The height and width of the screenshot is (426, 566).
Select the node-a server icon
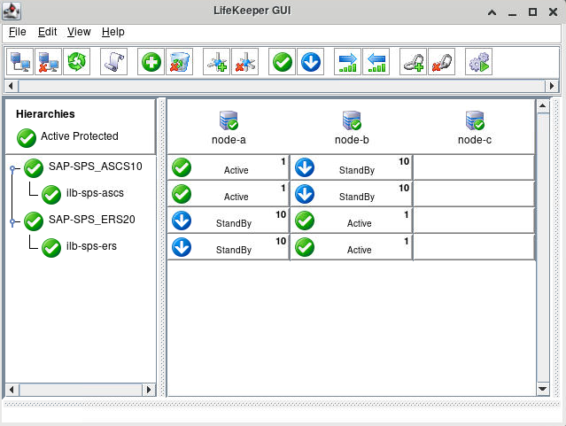click(x=229, y=120)
